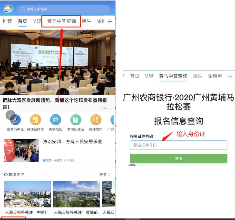Open the 民生 tab in left panel
Screen dimensions: 235x220
[87, 21]
